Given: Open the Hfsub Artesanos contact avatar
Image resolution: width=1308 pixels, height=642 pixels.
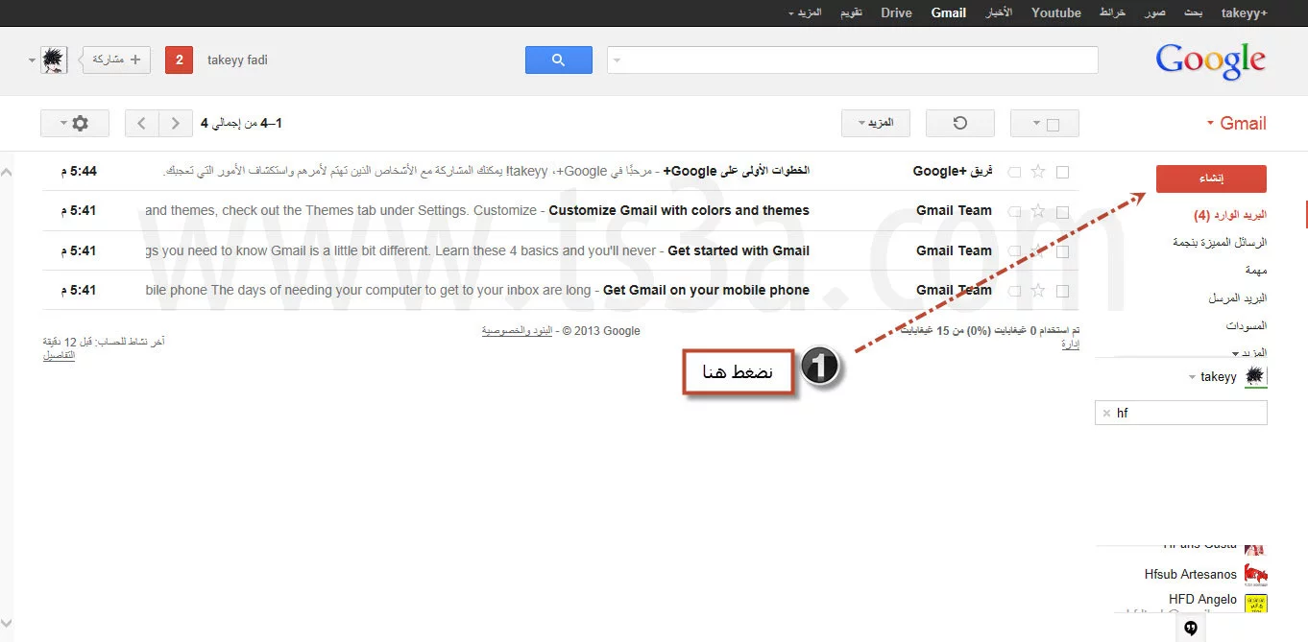Looking at the screenshot, I should [x=1256, y=574].
